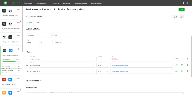The width and height of the screenshot is (192, 95).
Task: Click OR on sys_updated_by filter row
Action: pyautogui.click(x=182, y=71)
